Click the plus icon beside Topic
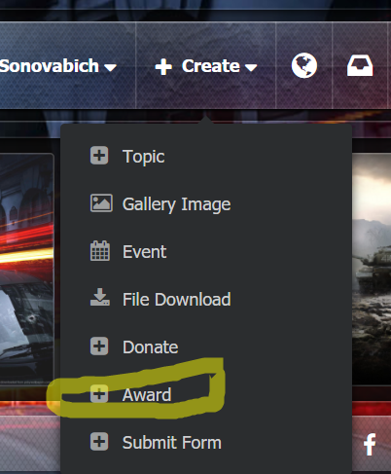Image resolution: width=391 pixels, height=474 pixels. coord(99,156)
